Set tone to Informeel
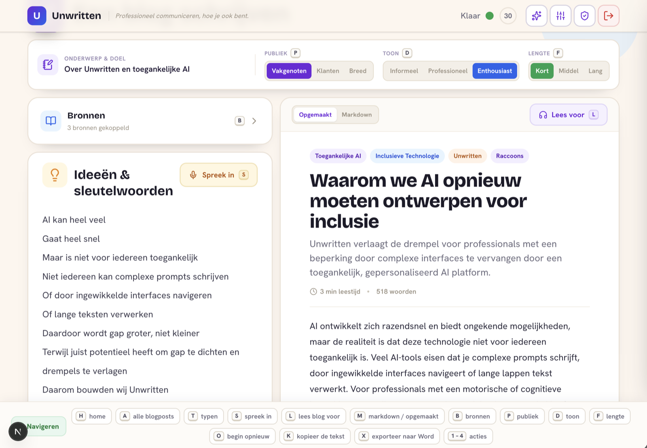Image resolution: width=647 pixels, height=448 pixels. coord(404,71)
